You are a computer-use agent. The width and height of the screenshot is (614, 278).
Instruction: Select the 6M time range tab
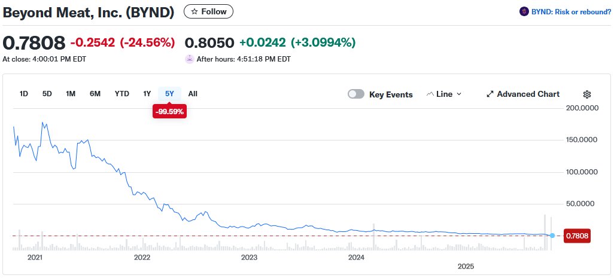tap(95, 94)
